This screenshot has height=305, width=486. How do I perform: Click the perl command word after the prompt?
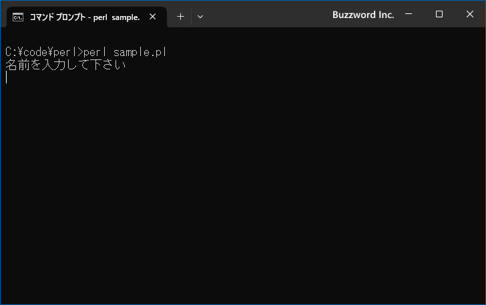(x=96, y=52)
